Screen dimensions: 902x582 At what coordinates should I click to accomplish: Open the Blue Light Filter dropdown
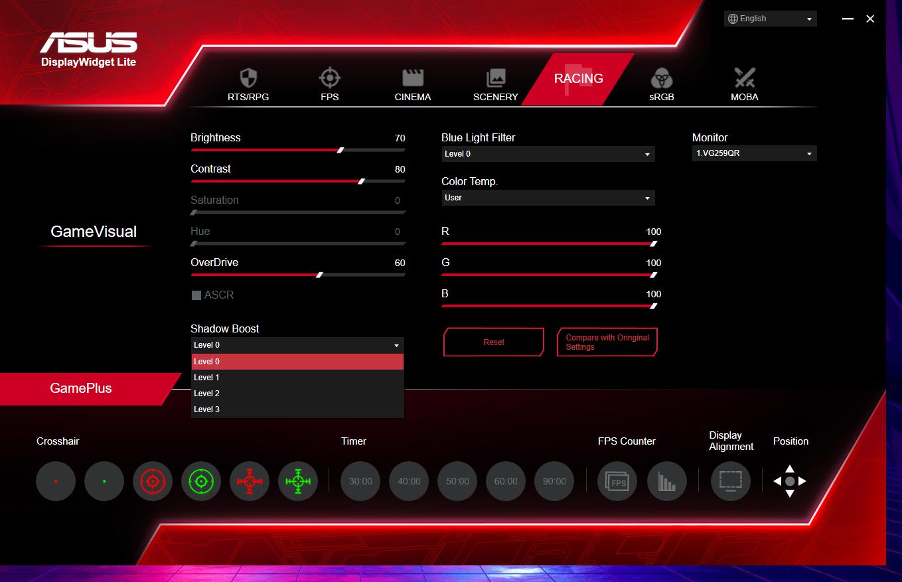click(548, 154)
